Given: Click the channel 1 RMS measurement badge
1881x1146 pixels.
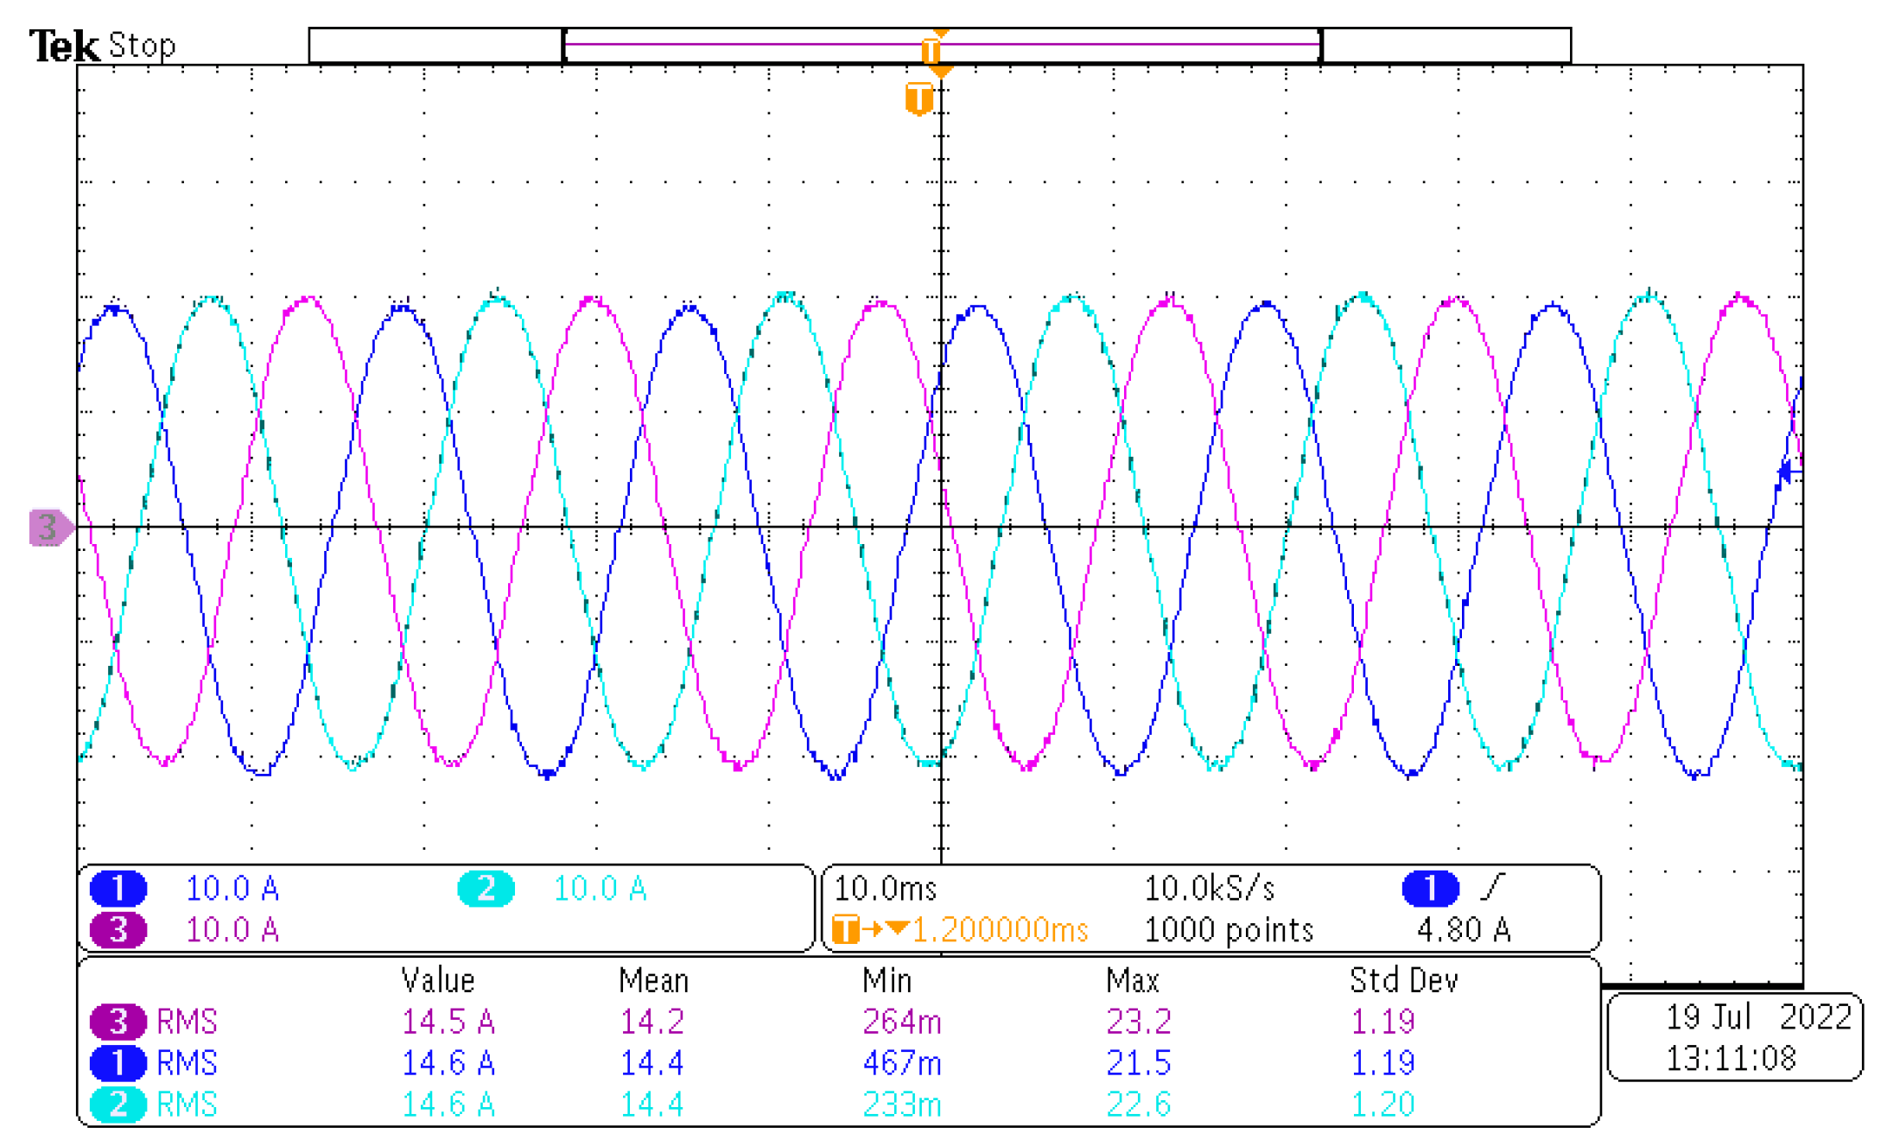Looking at the screenshot, I should [118, 1063].
